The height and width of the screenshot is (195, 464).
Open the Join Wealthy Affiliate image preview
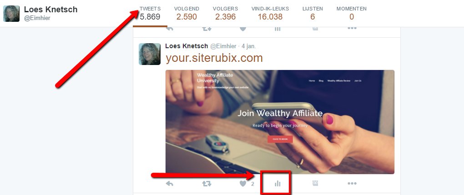click(x=280, y=122)
